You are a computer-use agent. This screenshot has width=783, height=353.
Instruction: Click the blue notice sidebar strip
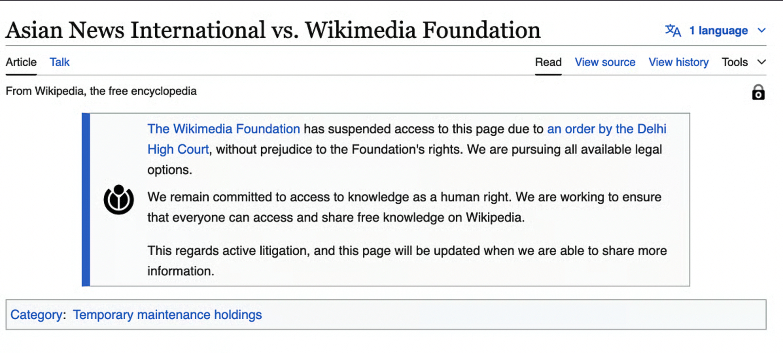coord(86,200)
